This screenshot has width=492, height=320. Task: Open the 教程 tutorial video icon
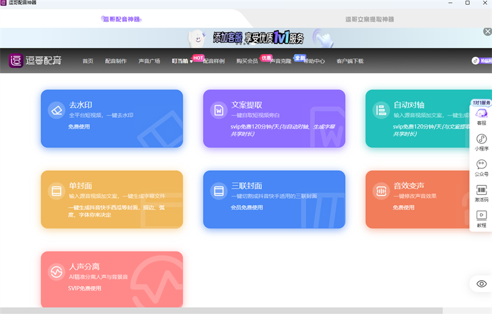pyautogui.click(x=481, y=219)
